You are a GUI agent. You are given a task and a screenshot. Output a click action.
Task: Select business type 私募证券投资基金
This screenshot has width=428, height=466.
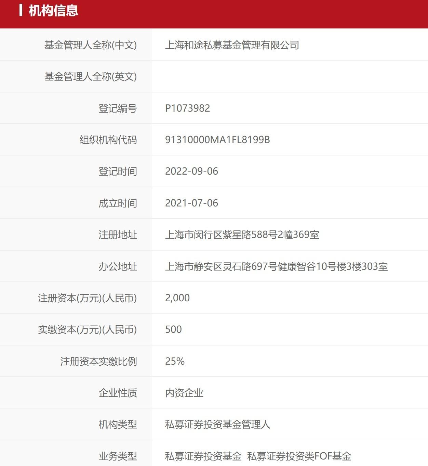203,456
